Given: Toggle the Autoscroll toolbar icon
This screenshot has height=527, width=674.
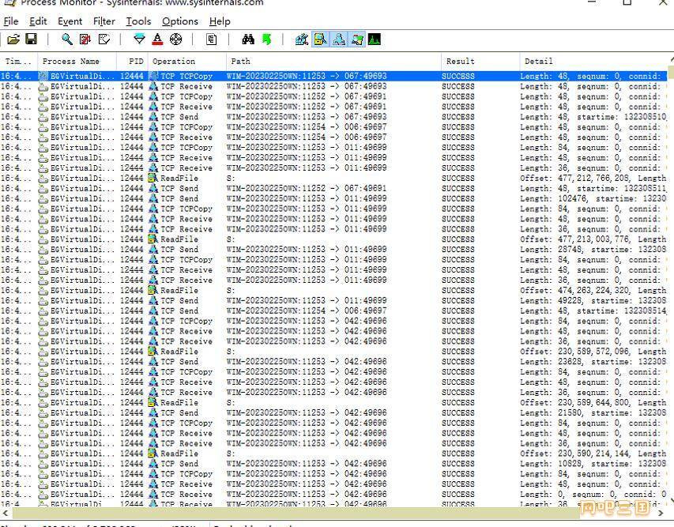Looking at the screenshot, I should 85,40.
